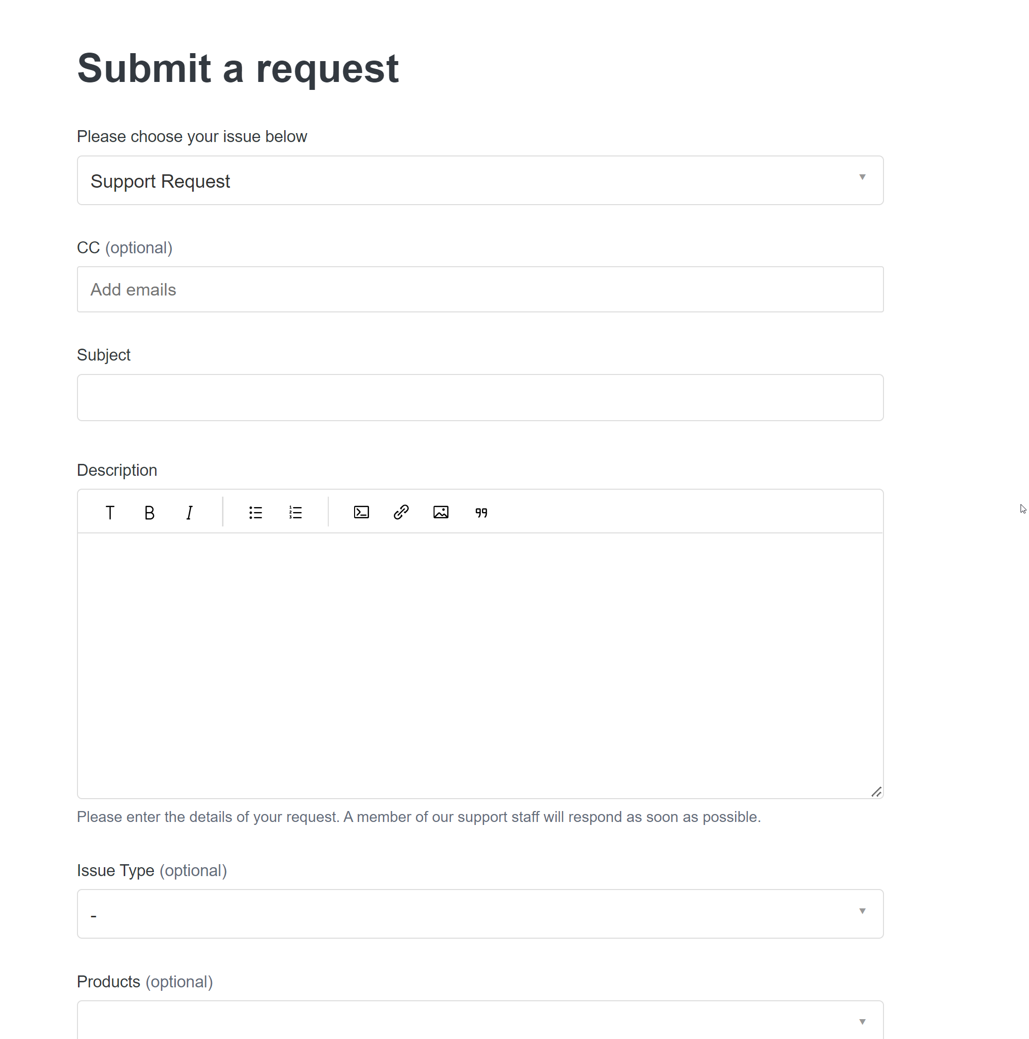Toggle bold formatting in description toolbar
The width and height of the screenshot is (1029, 1039).
(x=149, y=513)
